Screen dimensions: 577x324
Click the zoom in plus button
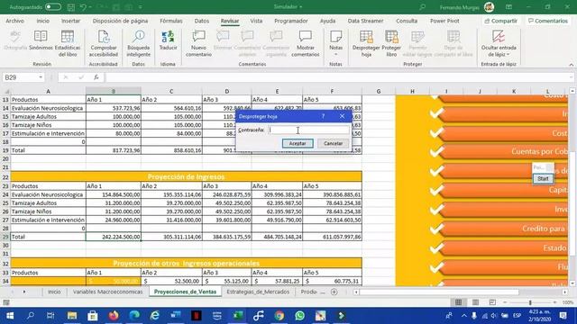(555, 302)
